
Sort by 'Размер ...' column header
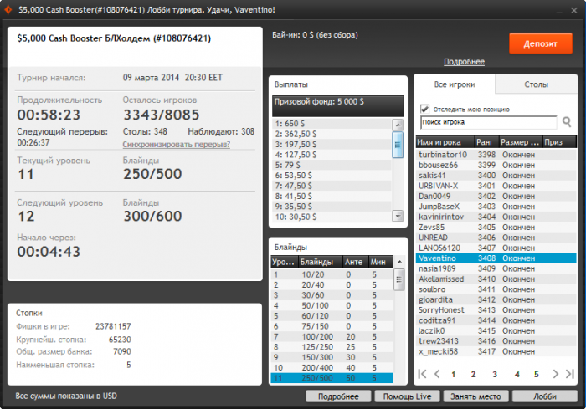[521, 142]
